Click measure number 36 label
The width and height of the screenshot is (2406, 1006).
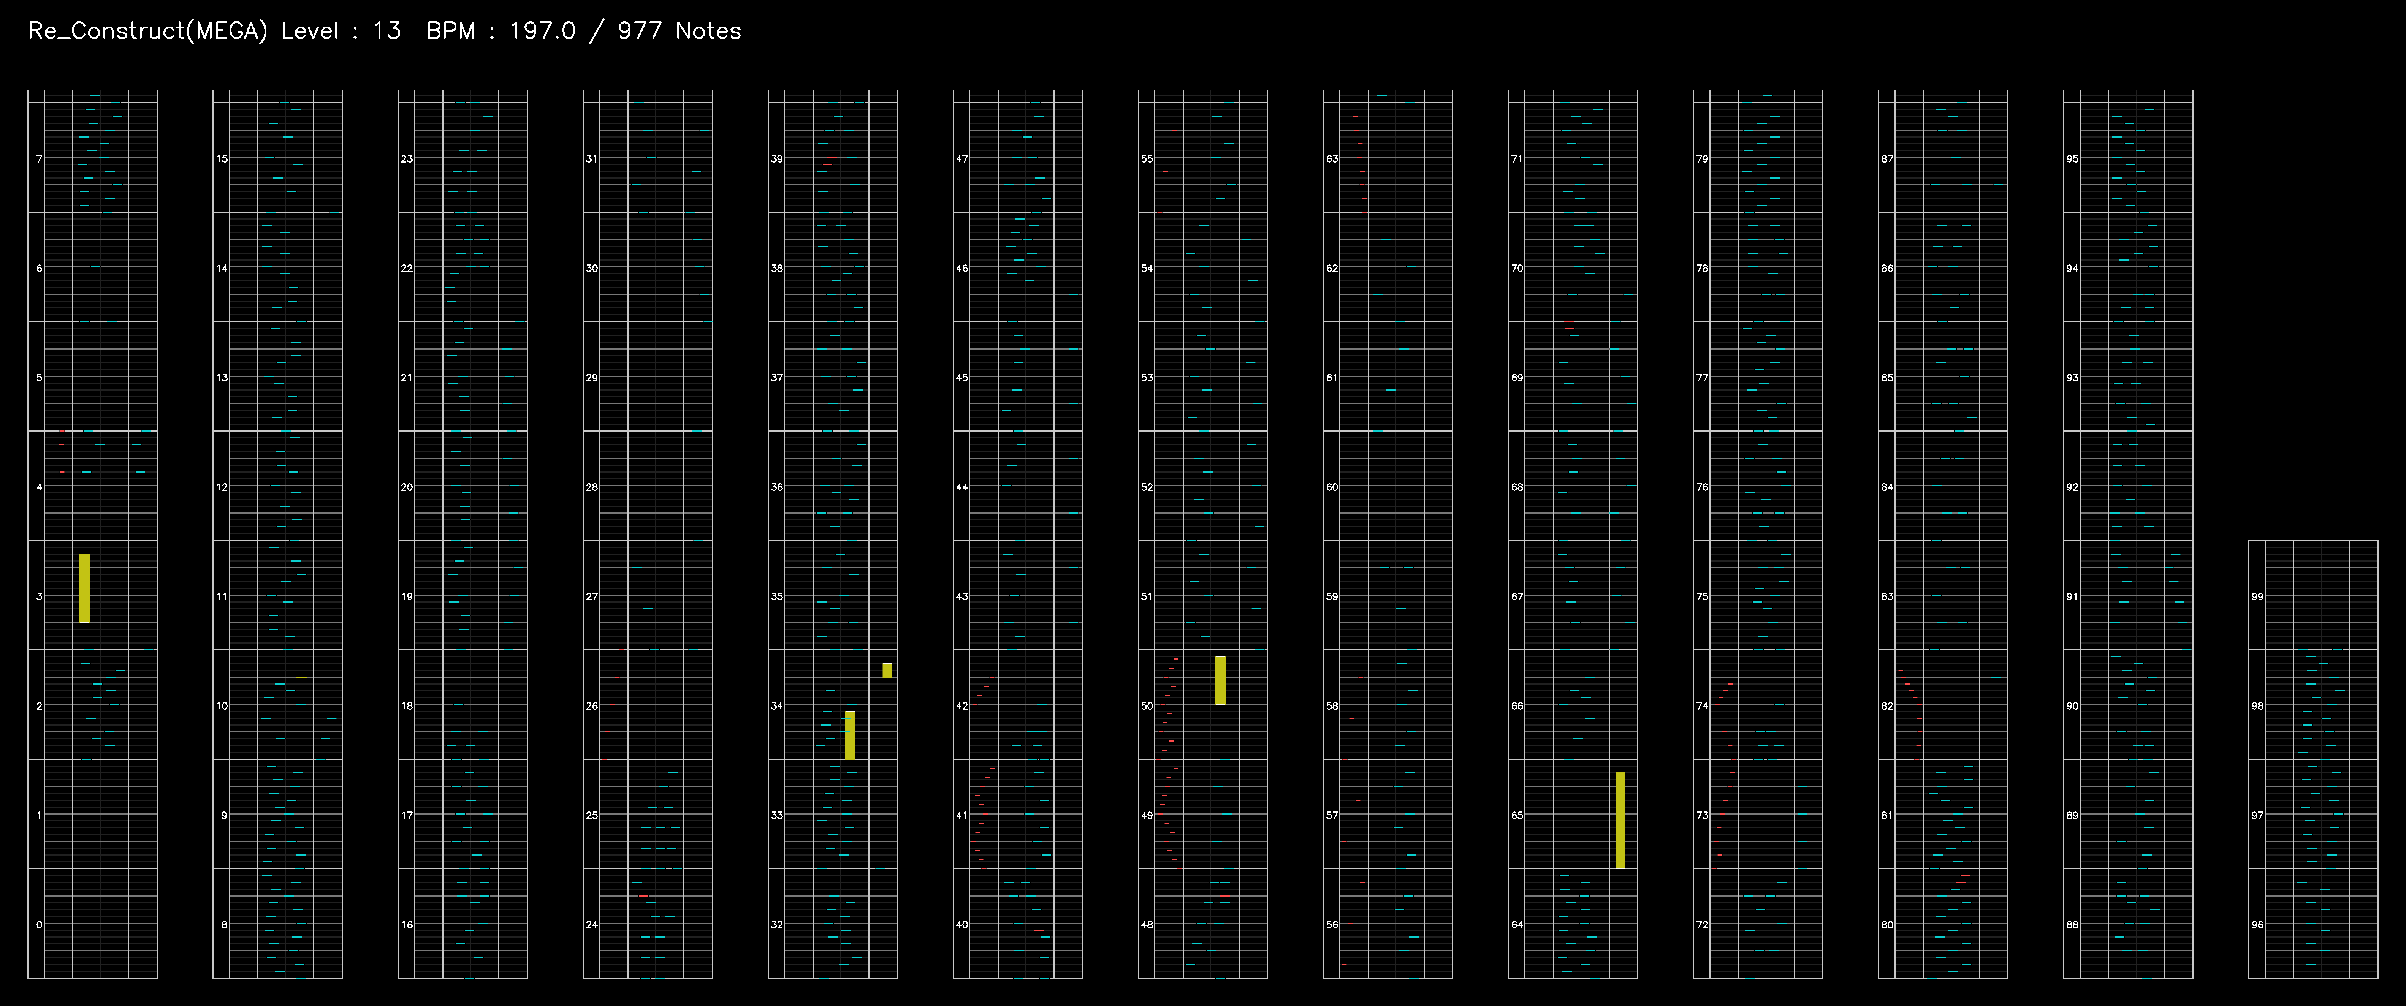coord(777,487)
